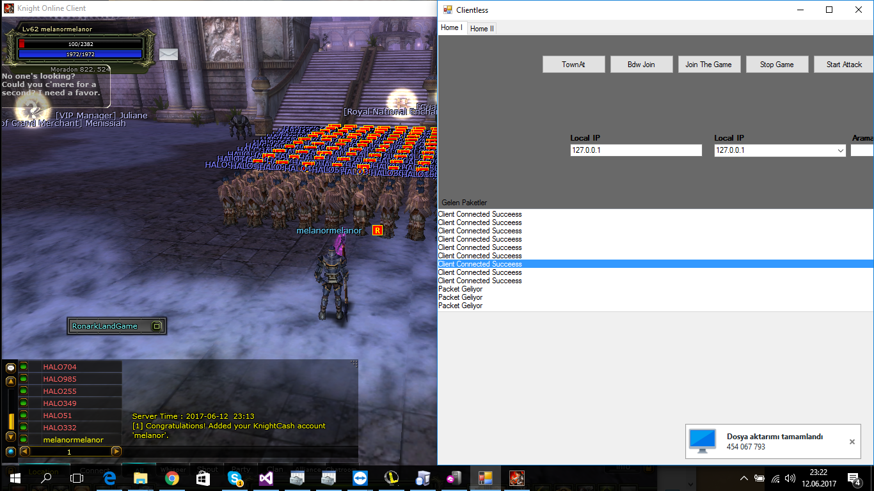
Task: Open the volume control in the system tray
Action: click(791, 478)
